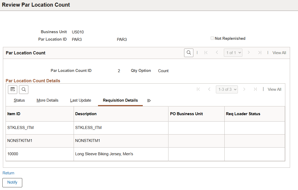
Task: Enable the Not Replenished checkbox
Action: click(212, 38)
